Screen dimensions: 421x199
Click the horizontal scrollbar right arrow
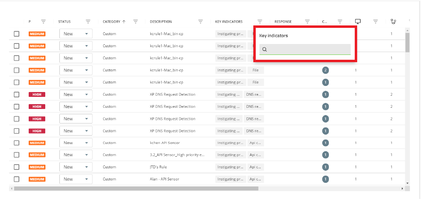pyautogui.click(x=402, y=189)
